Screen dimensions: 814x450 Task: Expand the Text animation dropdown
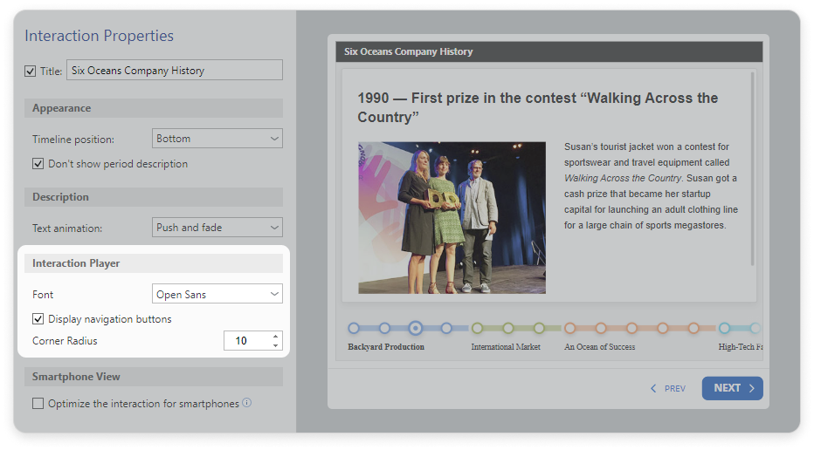tap(217, 228)
